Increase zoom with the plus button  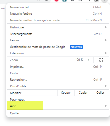(88, 60)
